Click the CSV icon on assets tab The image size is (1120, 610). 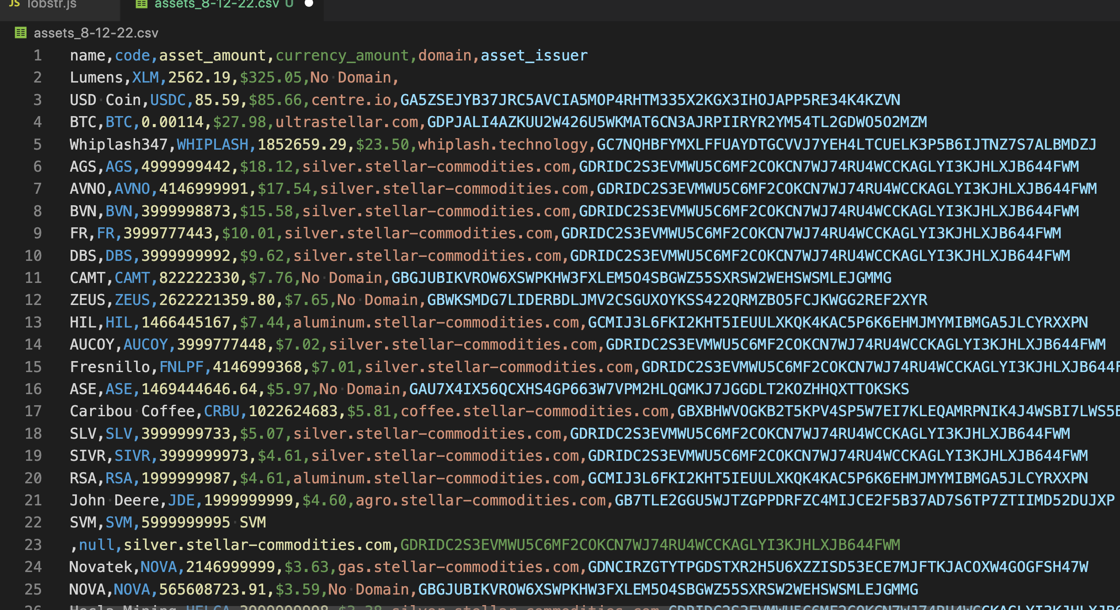click(141, 4)
